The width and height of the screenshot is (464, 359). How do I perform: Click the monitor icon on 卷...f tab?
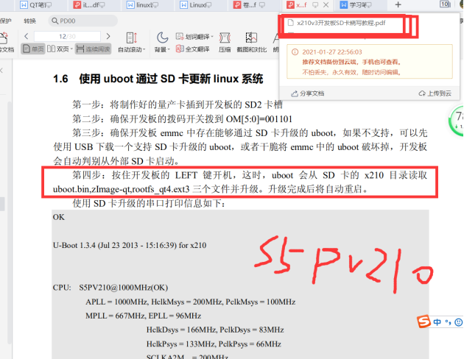click(262, 4)
